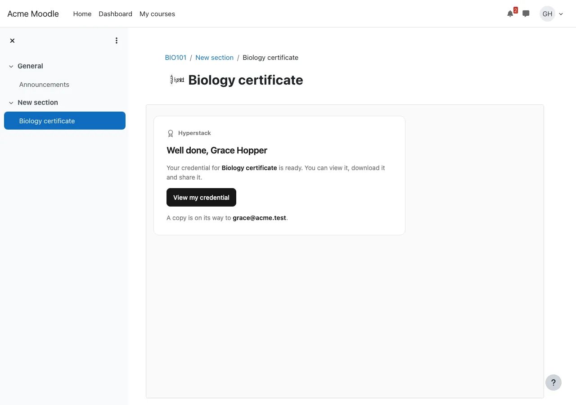Open the Dashboard menu item
Screen dimensions: 576x405
point(116,14)
